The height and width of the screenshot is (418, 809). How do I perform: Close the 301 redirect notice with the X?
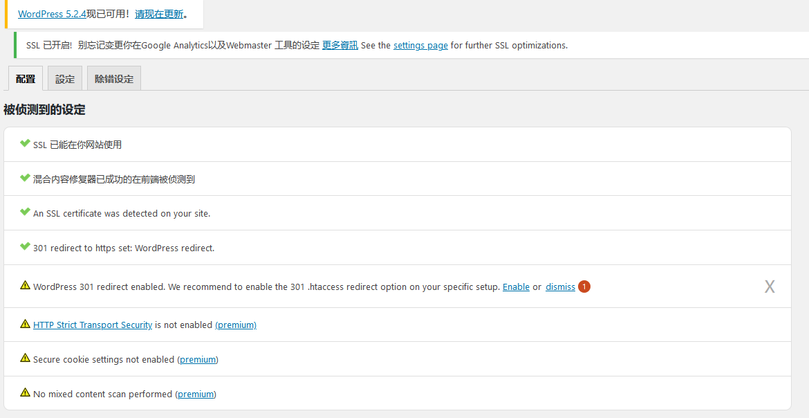pyautogui.click(x=770, y=287)
